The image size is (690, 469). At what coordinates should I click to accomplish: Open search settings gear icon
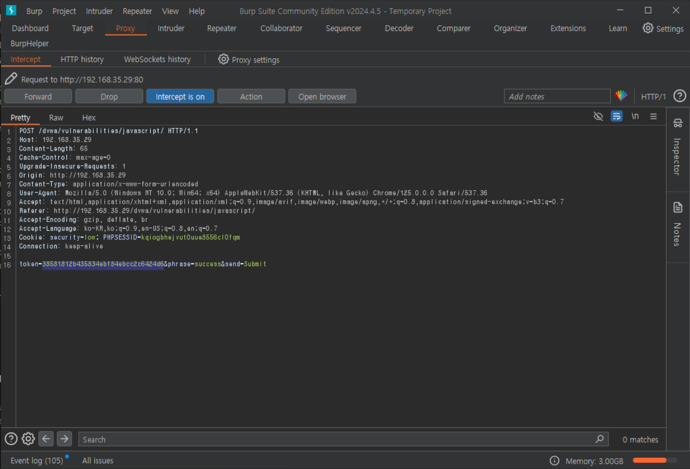pos(28,439)
